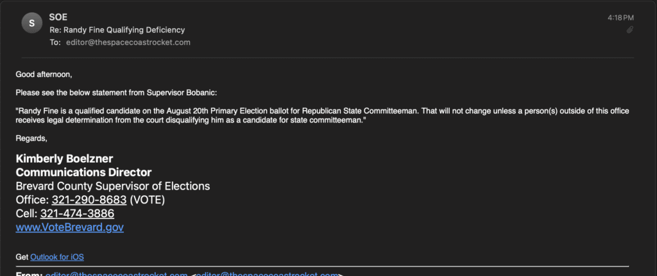Call office number 321-290-8683

[89, 200]
